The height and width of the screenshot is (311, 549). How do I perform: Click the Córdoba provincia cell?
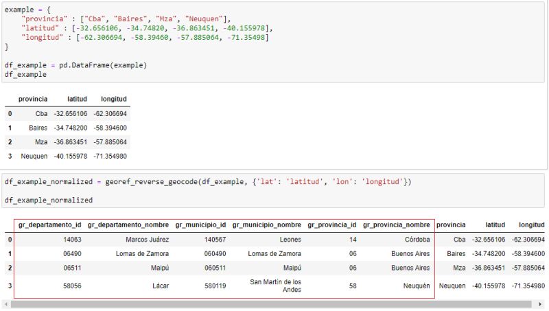coord(417,240)
